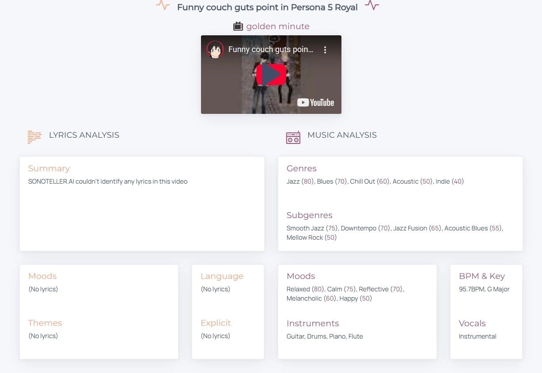Click the channel avatar in the video player
This screenshot has height=373, width=542.
[x=215, y=49]
